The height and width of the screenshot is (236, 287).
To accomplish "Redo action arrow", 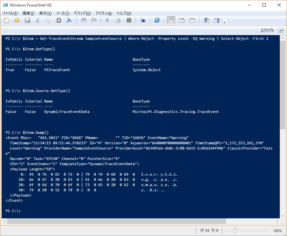I will [x=94, y=20].
